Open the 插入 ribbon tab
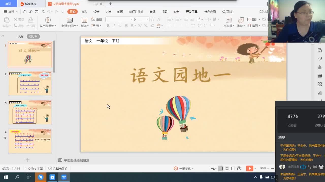 tap(84, 12)
